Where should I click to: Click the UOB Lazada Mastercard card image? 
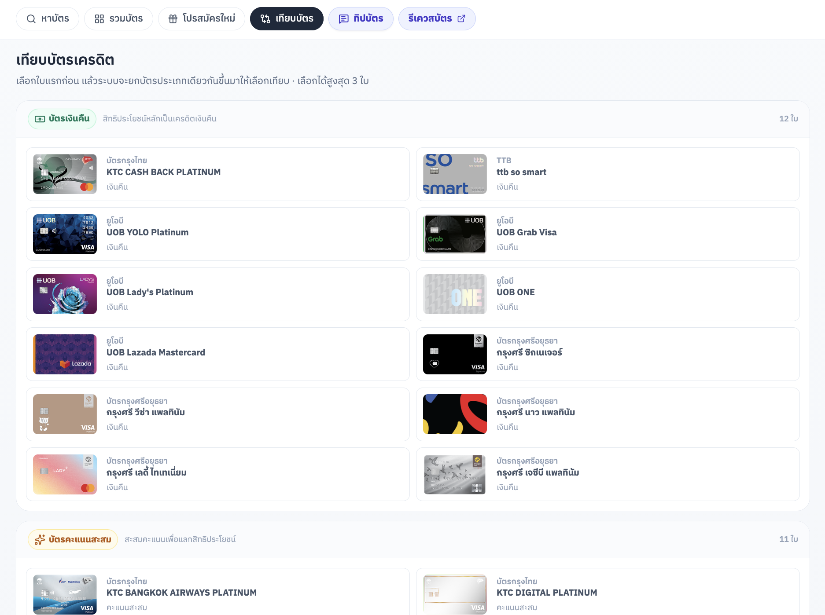65,354
